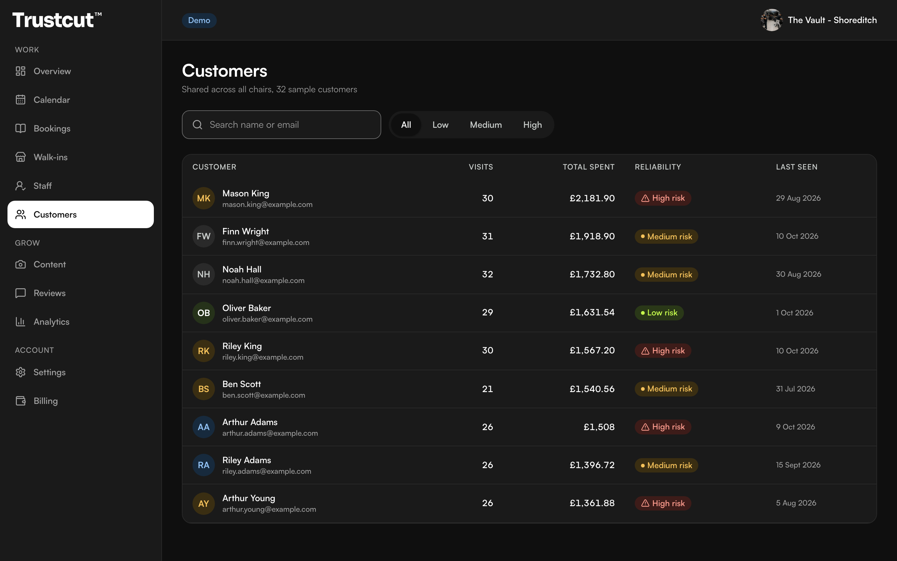Viewport: 897px width, 561px height.
Task: Click the FW avatar for Finn Wright
Action: [x=203, y=236]
